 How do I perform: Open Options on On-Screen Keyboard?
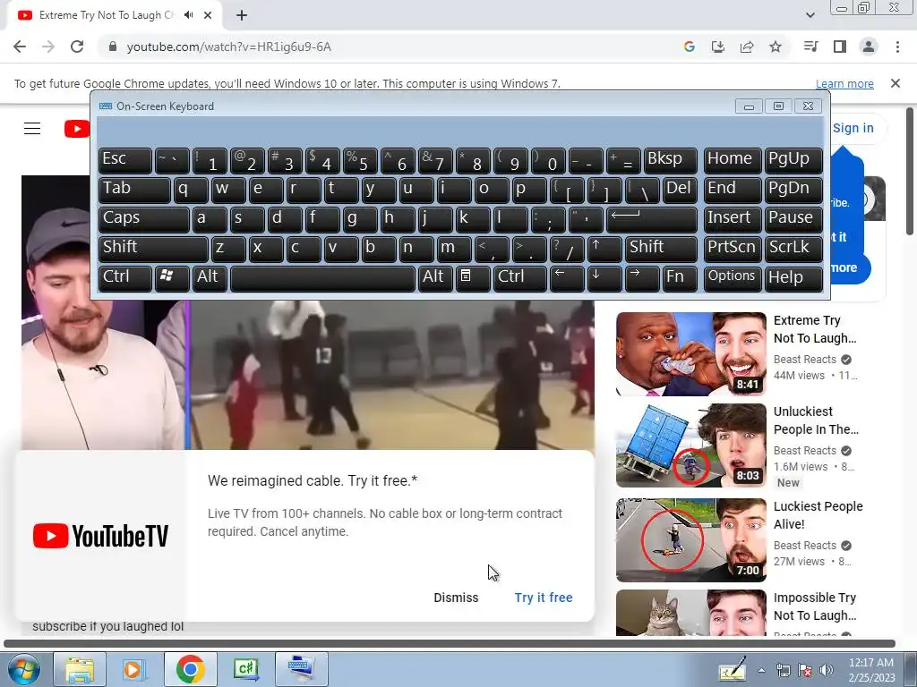tap(733, 278)
